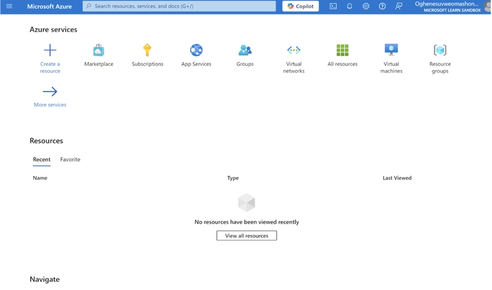Click the App Services label text
Image resolution: width=492 pixels, height=290 pixels.
[x=196, y=64]
